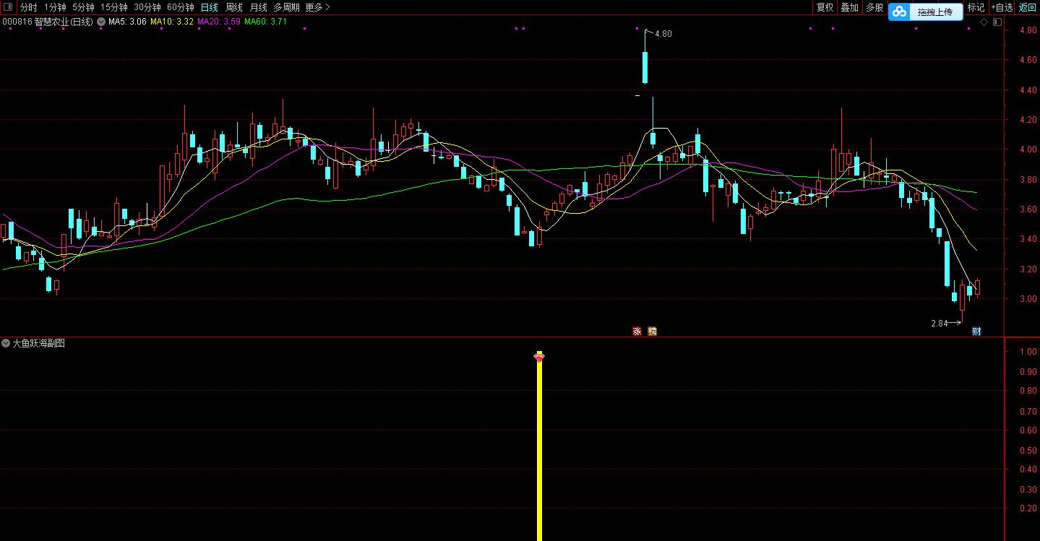Click the 榜 marker icon
Viewport: 1040px width, 541px height.
tap(652, 332)
